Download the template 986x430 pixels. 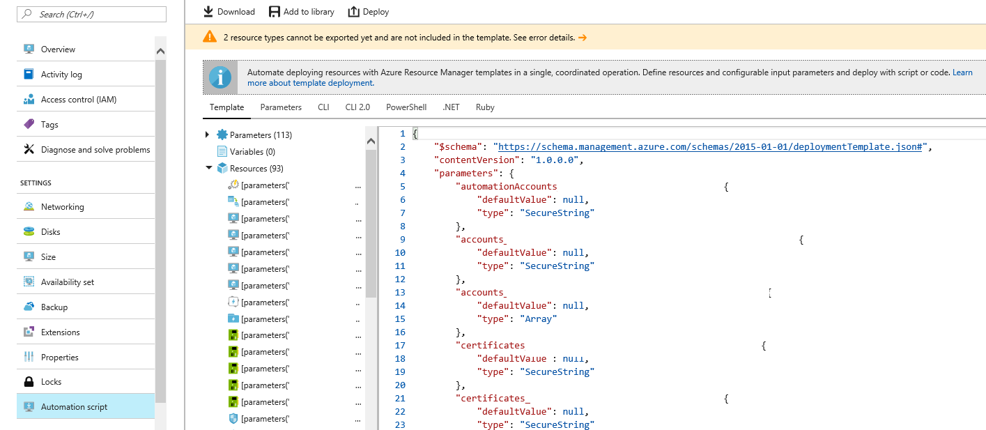coord(229,11)
